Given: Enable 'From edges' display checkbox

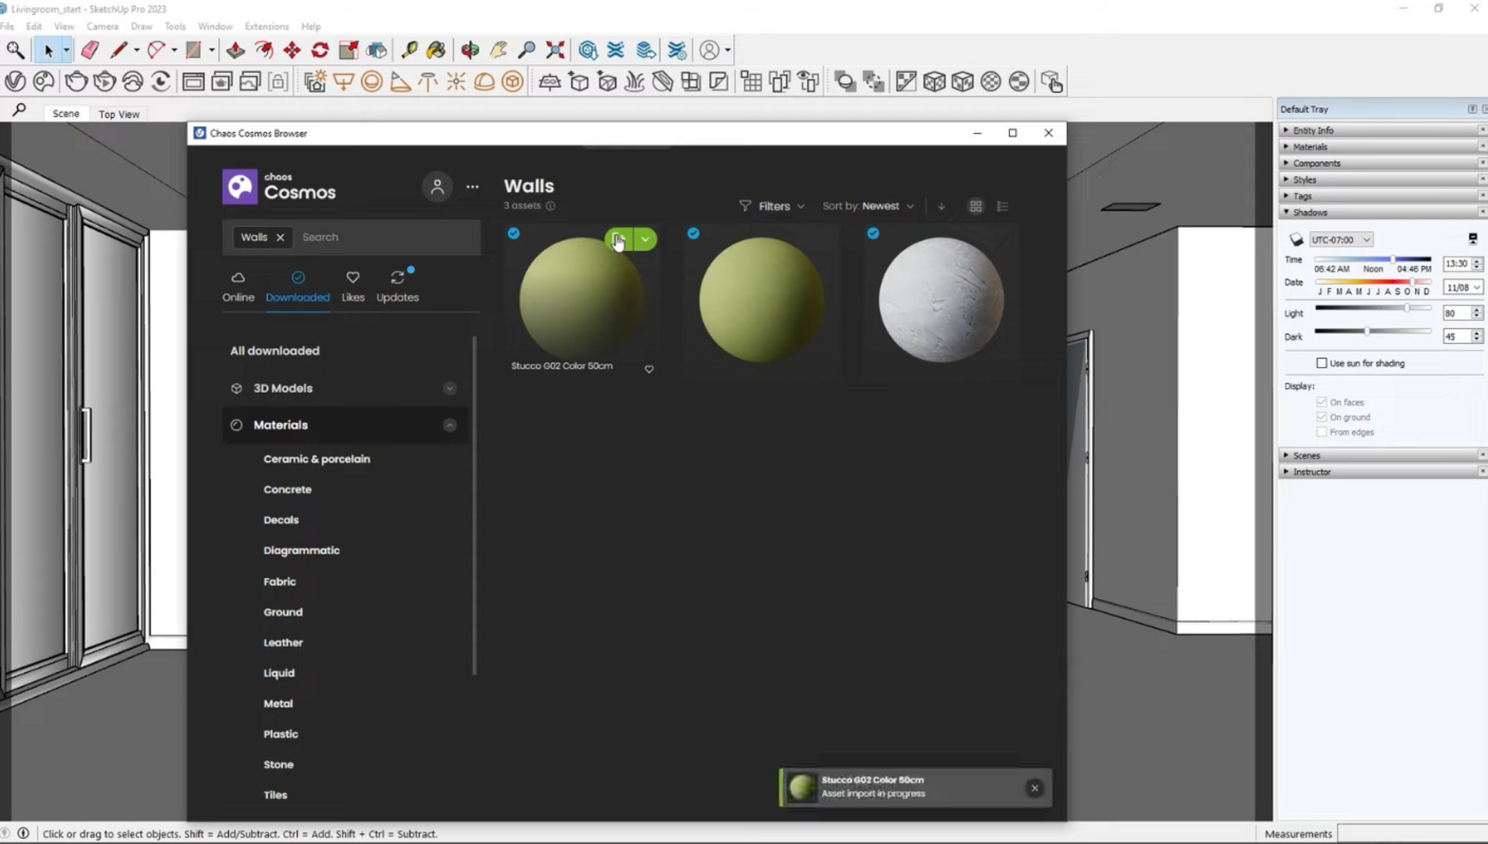Looking at the screenshot, I should [1321, 431].
